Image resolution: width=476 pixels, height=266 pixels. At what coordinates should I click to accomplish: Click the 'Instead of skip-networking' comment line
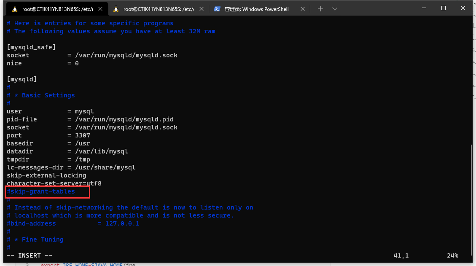[x=130, y=207]
